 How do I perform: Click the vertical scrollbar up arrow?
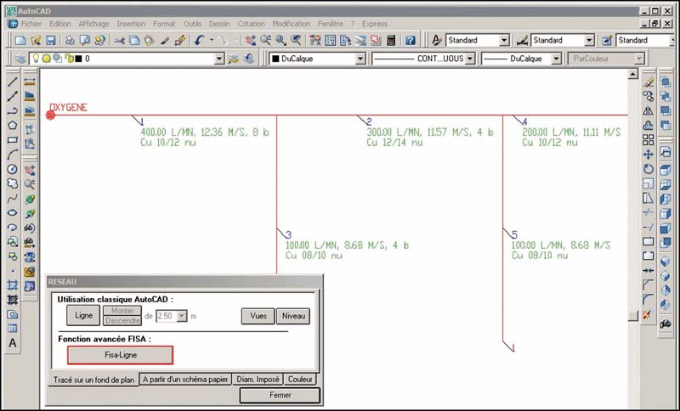632,74
